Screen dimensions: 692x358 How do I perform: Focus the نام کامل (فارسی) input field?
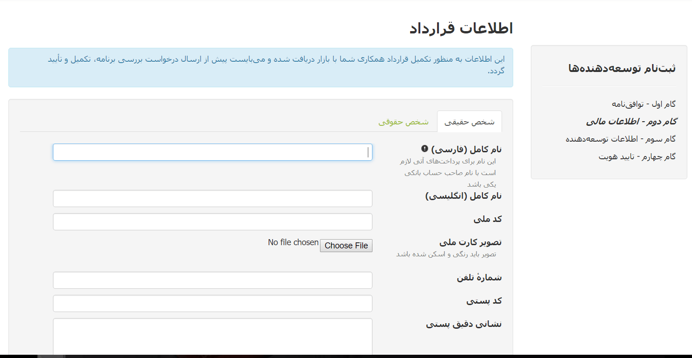click(x=213, y=152)
